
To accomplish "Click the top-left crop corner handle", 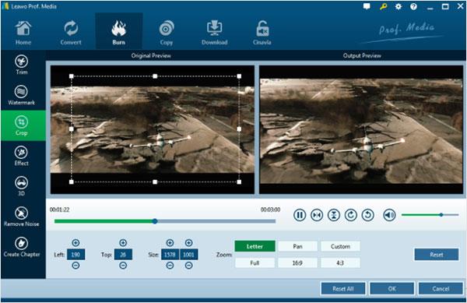I will click(x=71, y=76).
